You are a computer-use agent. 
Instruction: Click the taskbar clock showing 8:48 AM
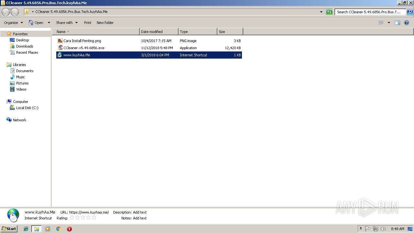coord(398,229)
